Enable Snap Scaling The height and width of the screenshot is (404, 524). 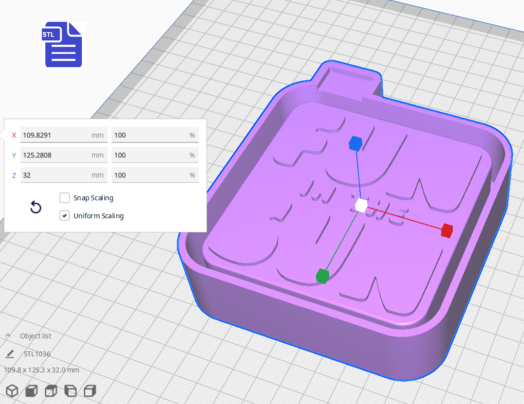tap(64, 198)
